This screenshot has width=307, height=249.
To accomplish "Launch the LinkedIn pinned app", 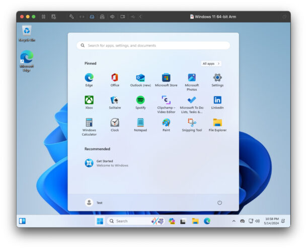I will pyautogui.click(x=217, y=102).
